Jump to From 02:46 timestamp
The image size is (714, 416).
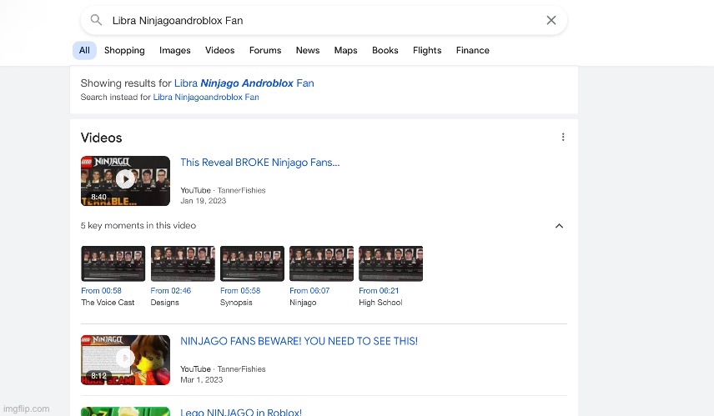click(x=171, y=290)
